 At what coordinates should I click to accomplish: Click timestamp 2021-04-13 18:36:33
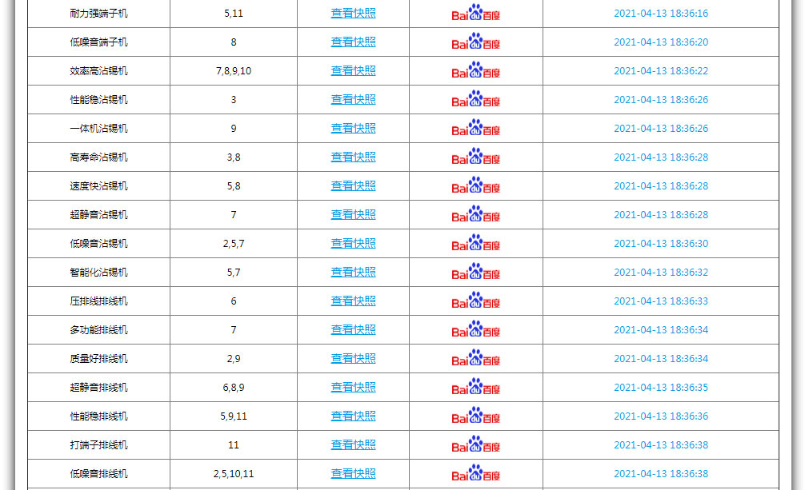coord(661,301)
